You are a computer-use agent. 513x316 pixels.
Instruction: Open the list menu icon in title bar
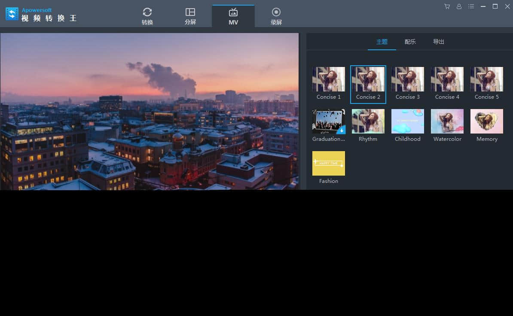[x=471, y=6]
